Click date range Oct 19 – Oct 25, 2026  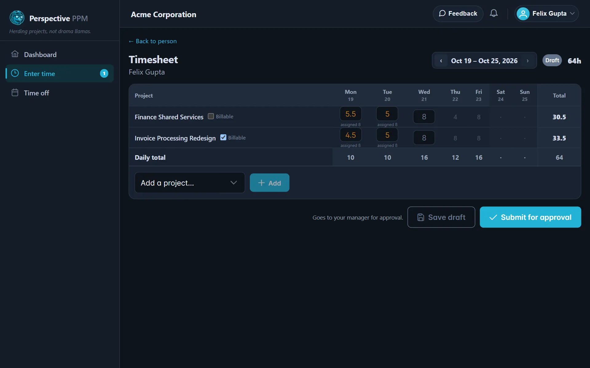(x=484, y=61)
